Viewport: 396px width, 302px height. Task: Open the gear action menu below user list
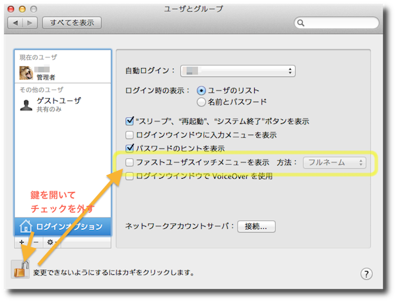(51, 242)
